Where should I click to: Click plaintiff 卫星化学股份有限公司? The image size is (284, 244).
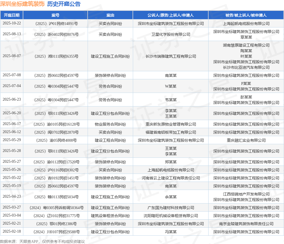point(171,34)
